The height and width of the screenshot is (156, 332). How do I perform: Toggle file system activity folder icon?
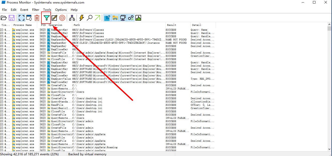tap(115, 18)
